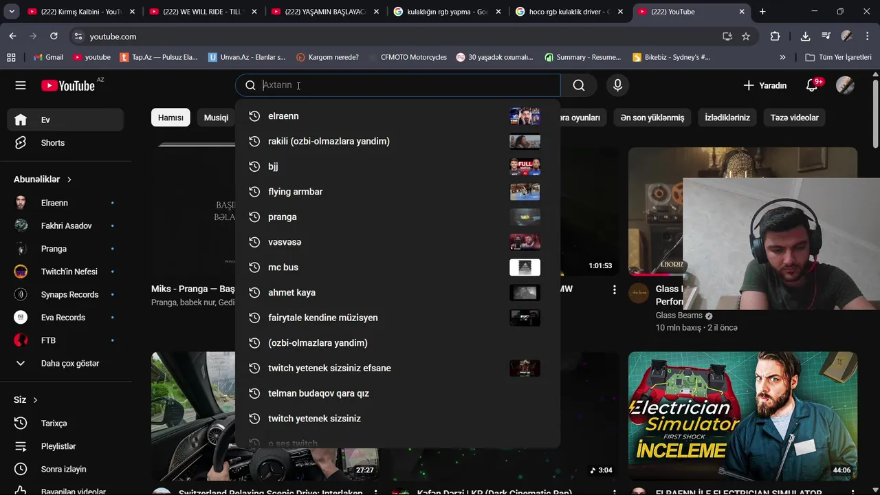The image size is (880, 495).
Task: Switch to Kırmış Kalbini YouTube tab
Action: (x=81, y=12)
